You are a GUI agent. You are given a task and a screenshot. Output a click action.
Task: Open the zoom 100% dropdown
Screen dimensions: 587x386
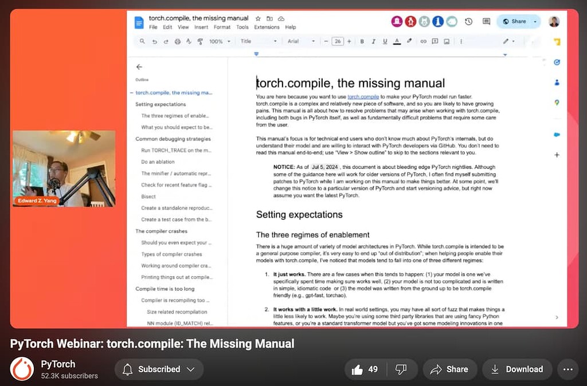pos(220,41)
